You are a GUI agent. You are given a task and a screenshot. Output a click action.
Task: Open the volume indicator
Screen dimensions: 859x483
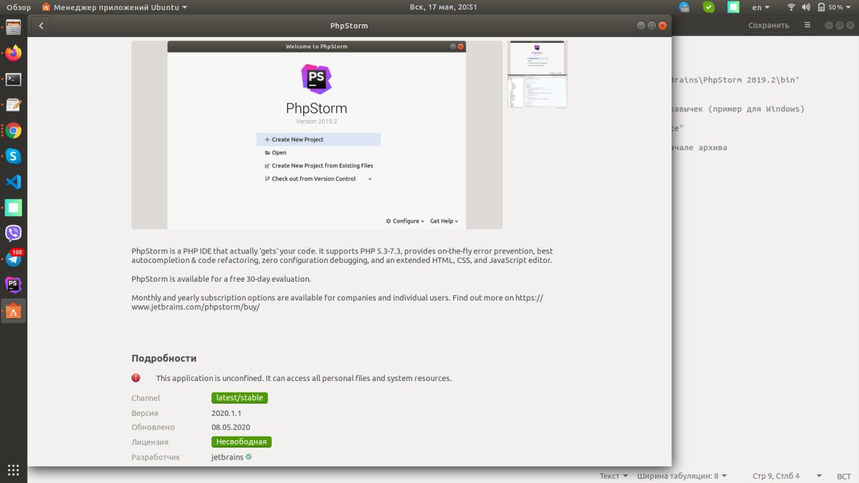[806, 7]
